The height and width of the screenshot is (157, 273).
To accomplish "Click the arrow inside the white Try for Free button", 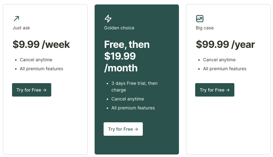I will (x=136, y=129).
